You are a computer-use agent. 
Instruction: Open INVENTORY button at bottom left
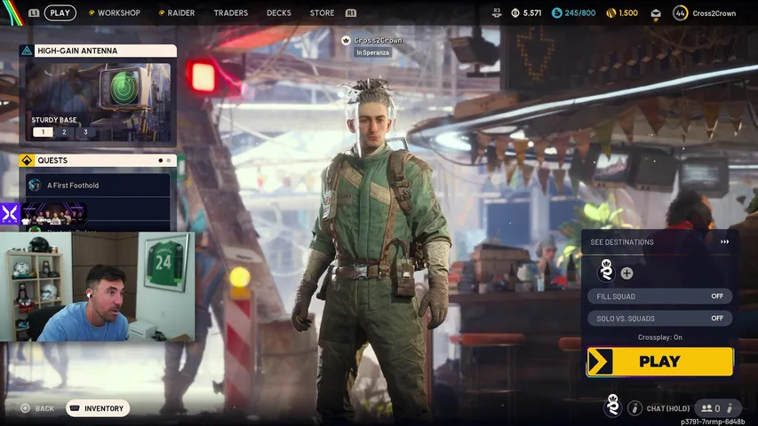coord(98,408)
